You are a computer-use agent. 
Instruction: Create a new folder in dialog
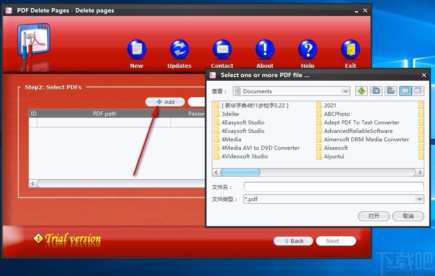point(391,91)
